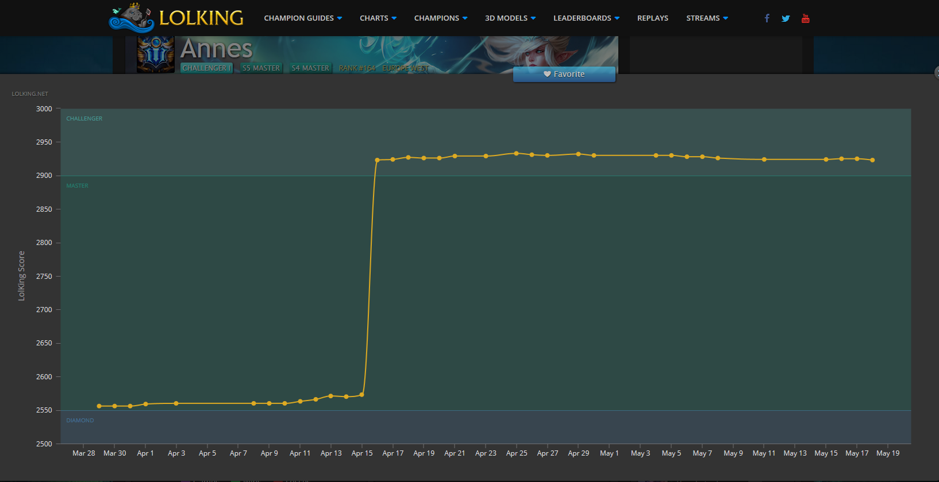Click Europe West region link

click(x=406, y=68)
